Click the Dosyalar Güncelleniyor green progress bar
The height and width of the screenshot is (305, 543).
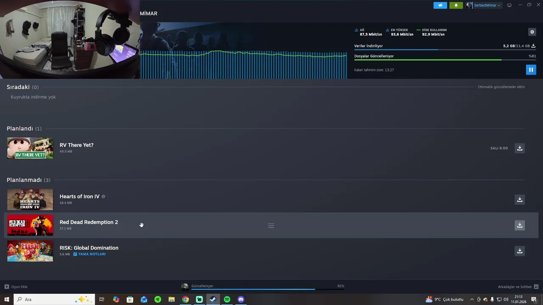(x=445, y=60)
